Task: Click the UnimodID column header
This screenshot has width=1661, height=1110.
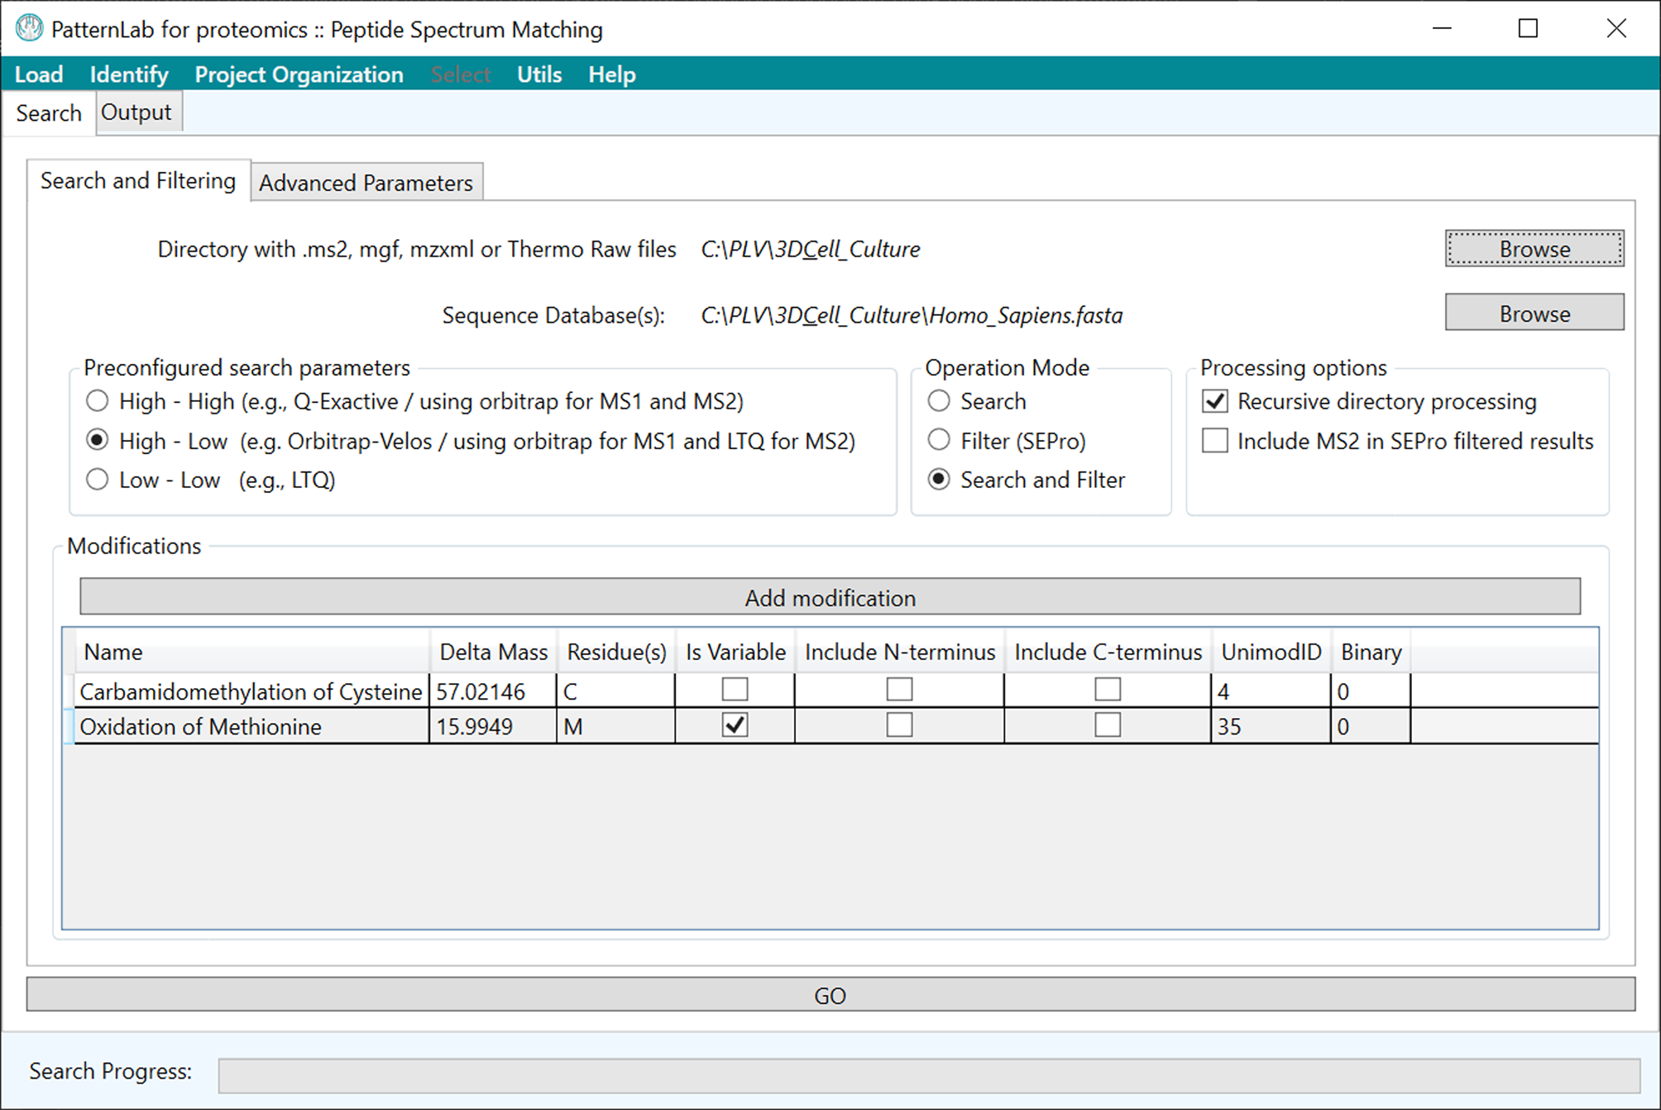Action: click(1271, 652)
